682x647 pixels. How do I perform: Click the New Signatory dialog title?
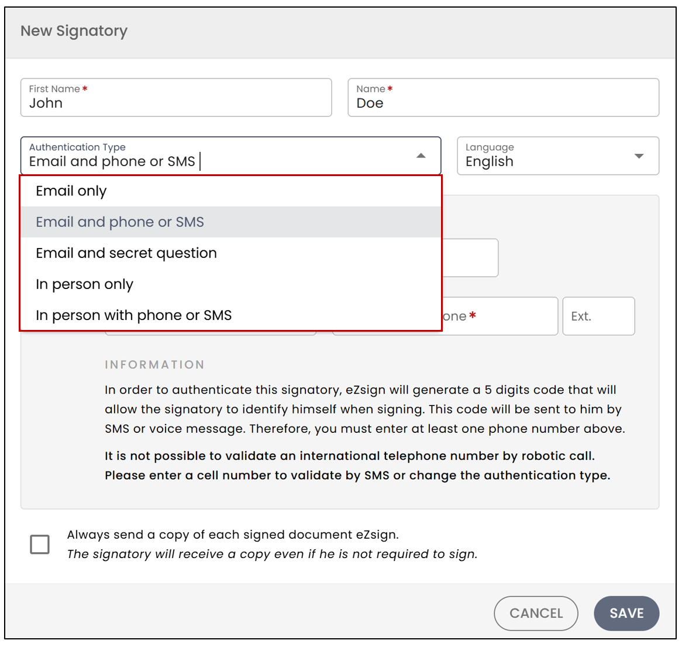click(x=74, y=31)
